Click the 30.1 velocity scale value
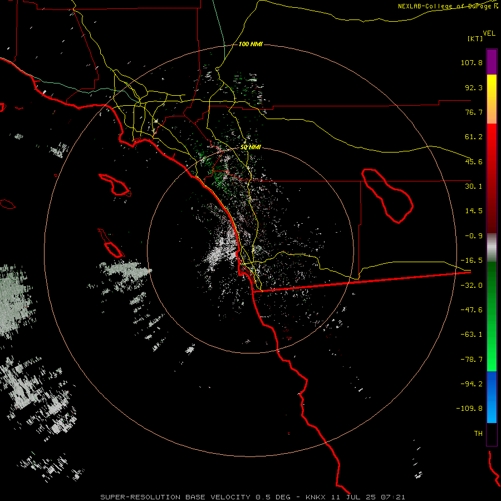The width and height of the screenshot is (501, 501). [474, 186]
